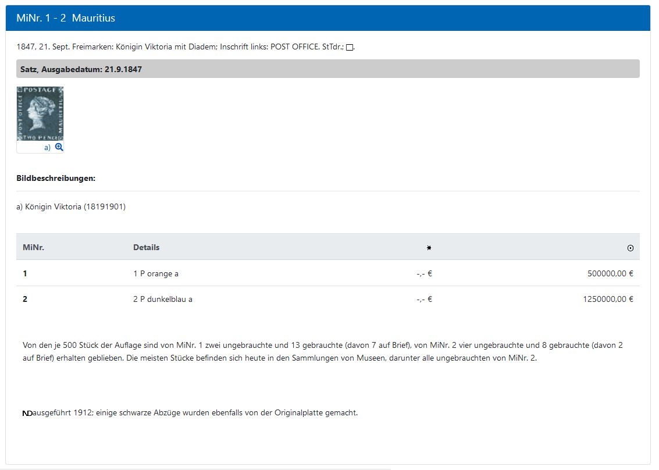
Task: Click the 500000,00 € used price
Action: click(x=610, y=273)
